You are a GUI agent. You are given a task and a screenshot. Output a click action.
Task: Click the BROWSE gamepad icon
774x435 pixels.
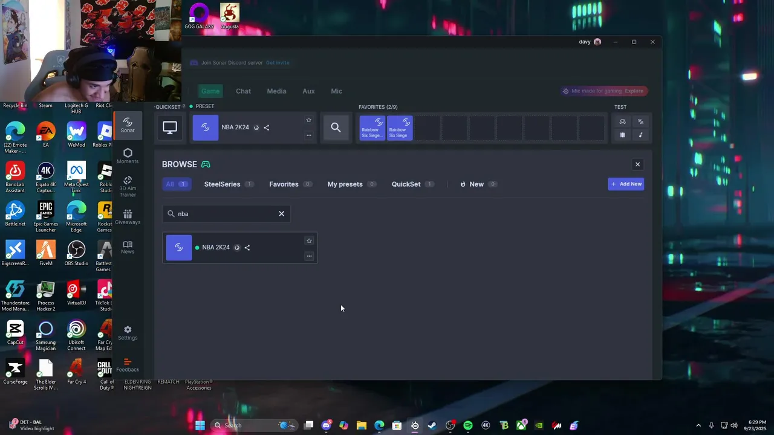click(206, 164)
